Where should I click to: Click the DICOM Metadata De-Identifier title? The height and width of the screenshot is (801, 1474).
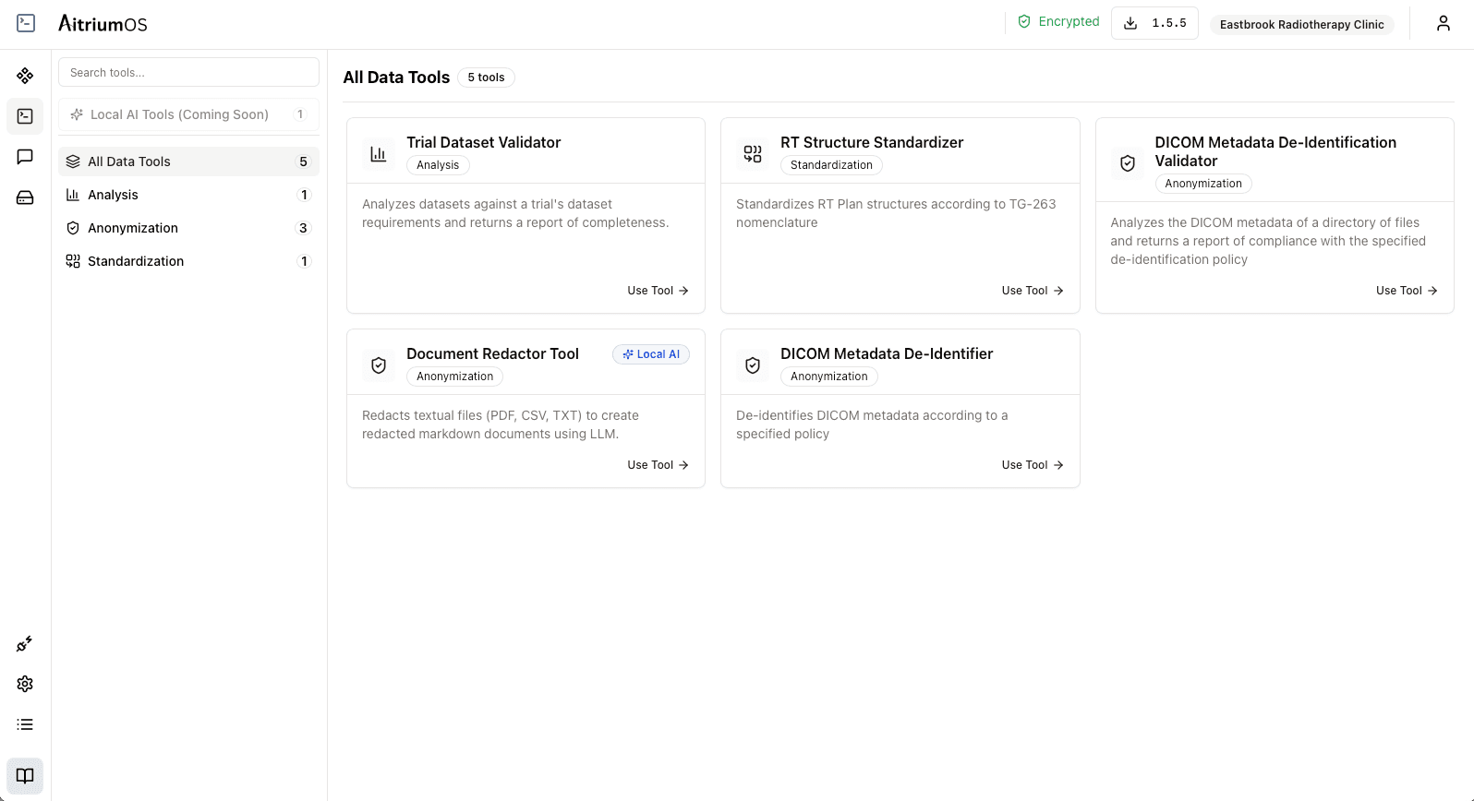(x=887, y=353)
